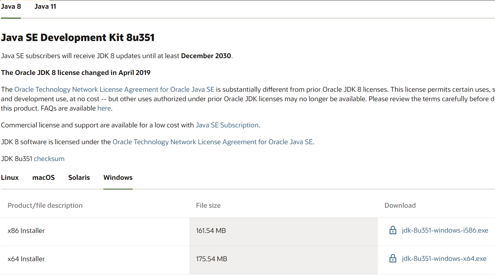Download jdk-8u351-windows-i586.exe
This screenshot has width=495, height=276.
click(x=445, y=230)
